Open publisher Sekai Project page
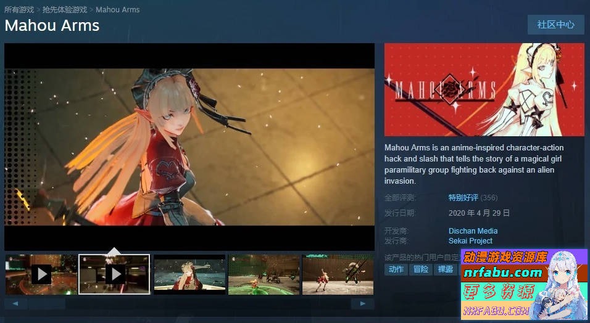 (x=470, y=241)
